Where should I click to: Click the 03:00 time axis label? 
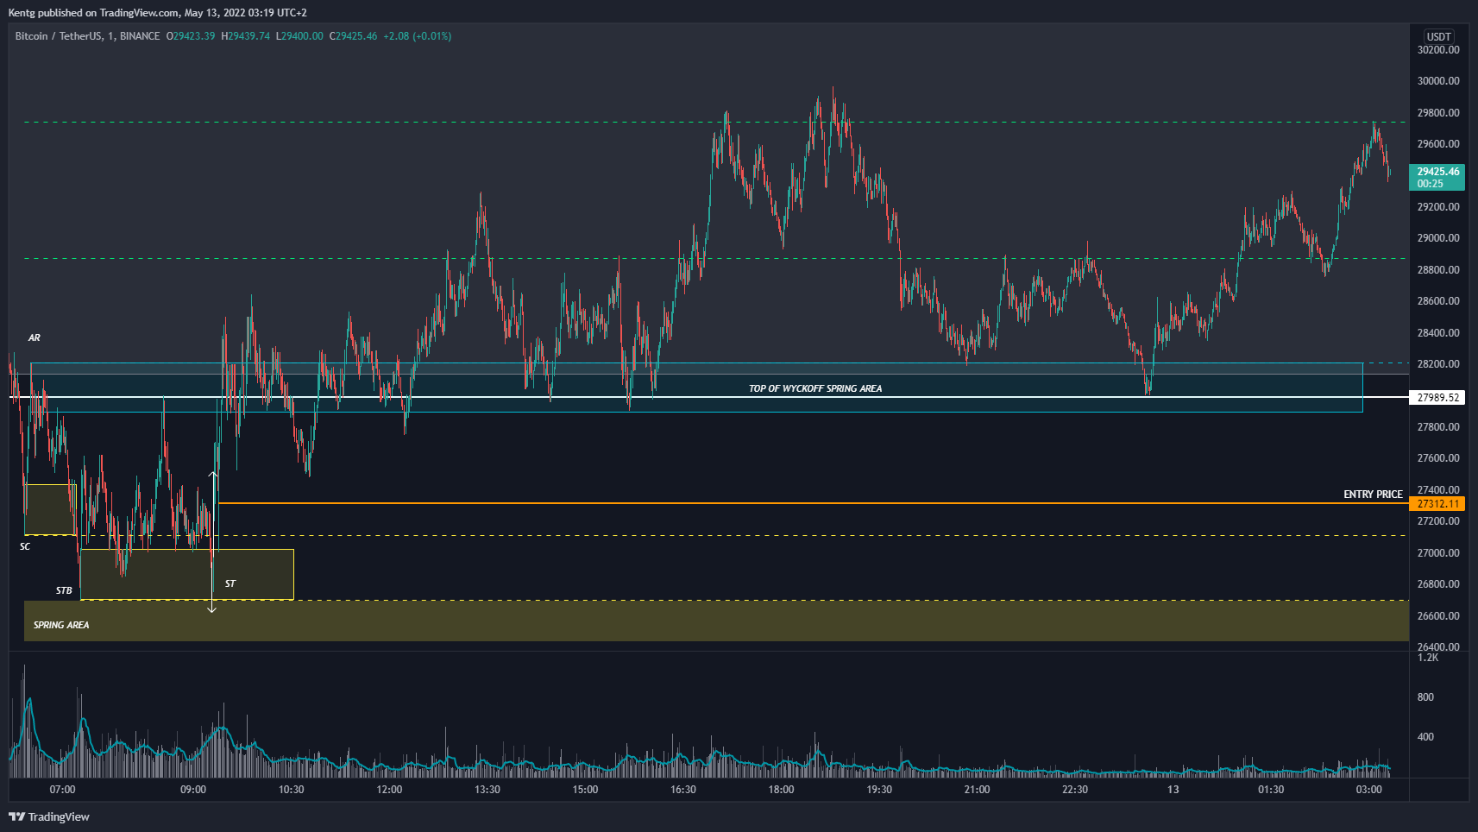click(1368, 790)
